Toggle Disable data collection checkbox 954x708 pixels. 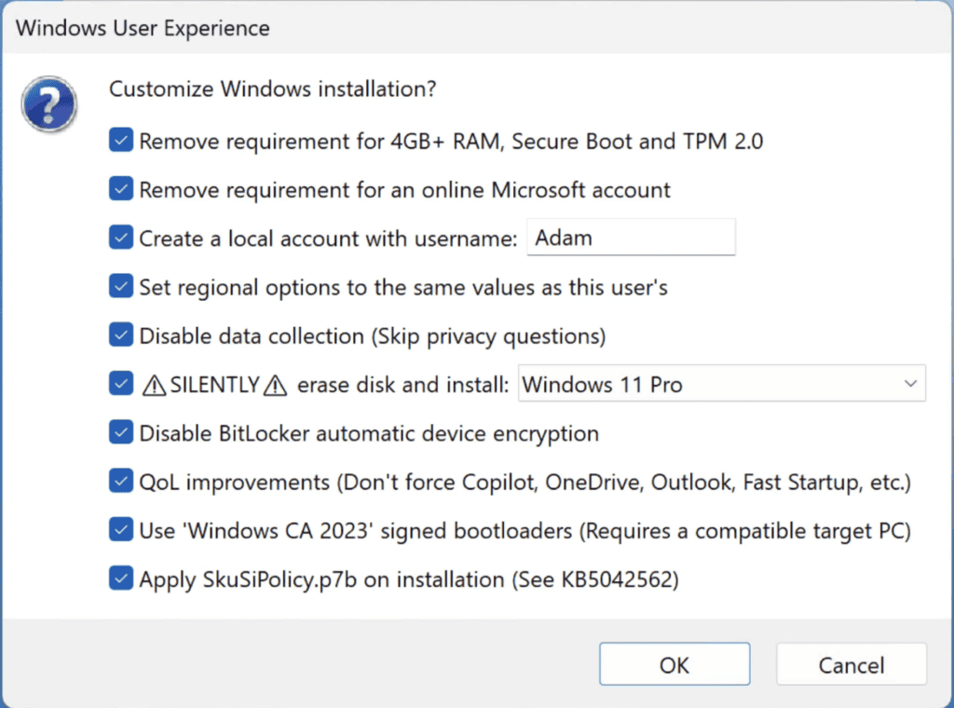point(121,335)
